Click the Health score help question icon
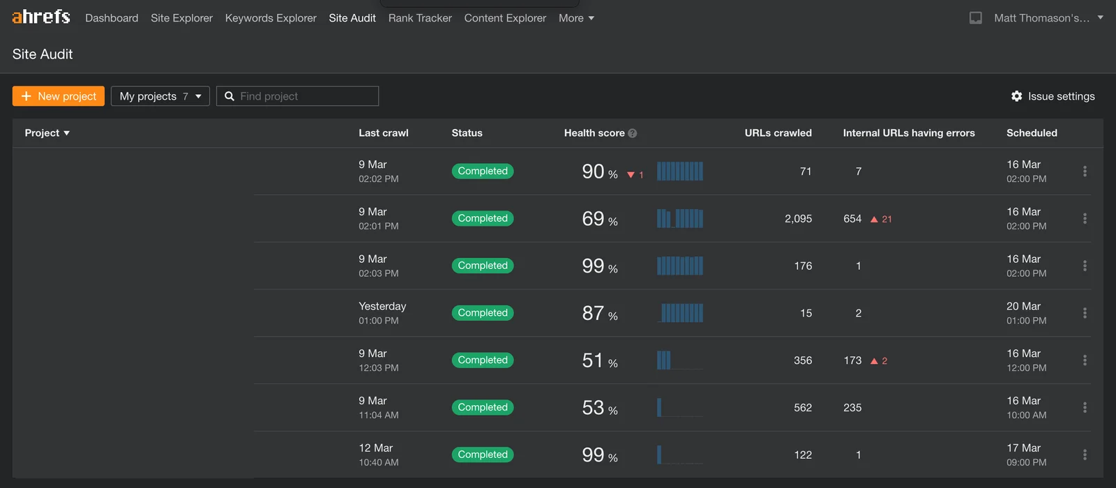 (x=633, y=133)
